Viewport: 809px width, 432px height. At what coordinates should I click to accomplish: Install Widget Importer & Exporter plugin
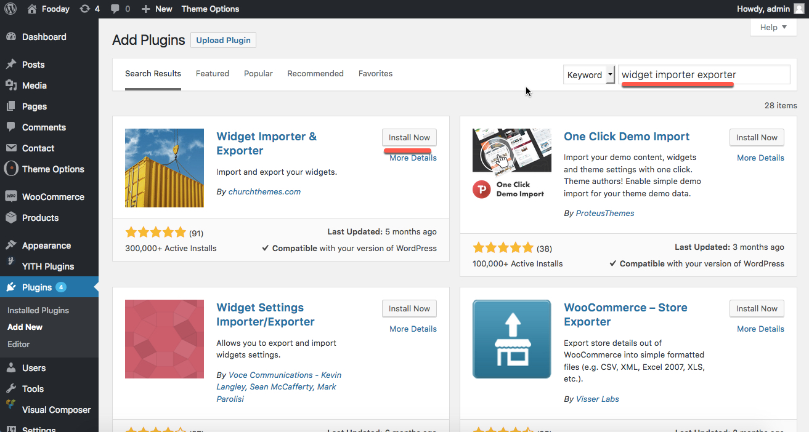pos(409,137)
